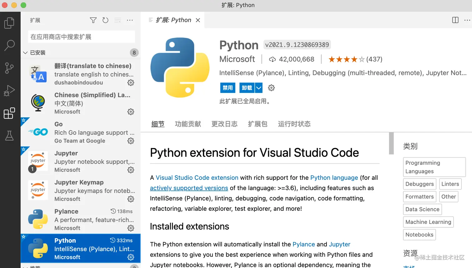Open the Testing flask icon view
This screenshot has height=268, width=472.
(x=9, y=136)
